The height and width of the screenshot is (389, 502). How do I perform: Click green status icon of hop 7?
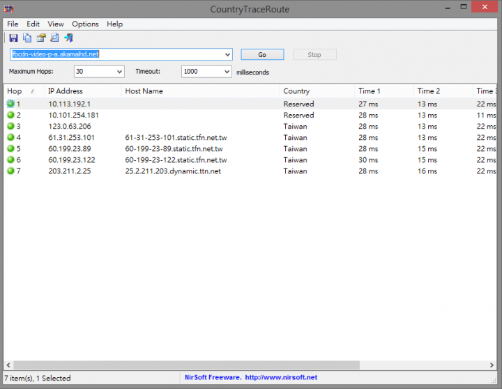coord(10,170)
